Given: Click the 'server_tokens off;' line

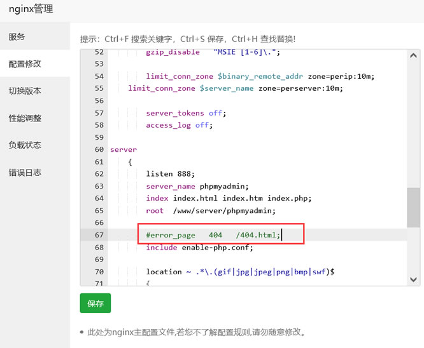Looking at the screenshot, I should [186, 113].
